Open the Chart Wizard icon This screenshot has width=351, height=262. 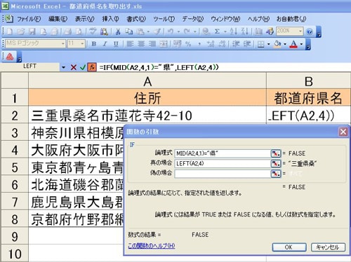[x=258, y=32]
